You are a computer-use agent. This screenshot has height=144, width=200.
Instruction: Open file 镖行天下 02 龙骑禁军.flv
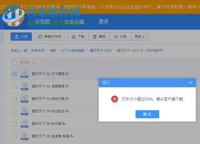coord(50,86)
